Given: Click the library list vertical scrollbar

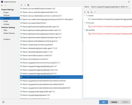Looking at the screenshot, I should click(82, 30).
